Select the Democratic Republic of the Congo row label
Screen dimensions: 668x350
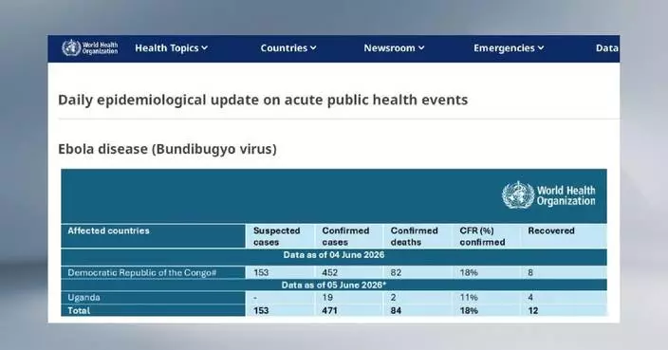(x=142, y=272)
